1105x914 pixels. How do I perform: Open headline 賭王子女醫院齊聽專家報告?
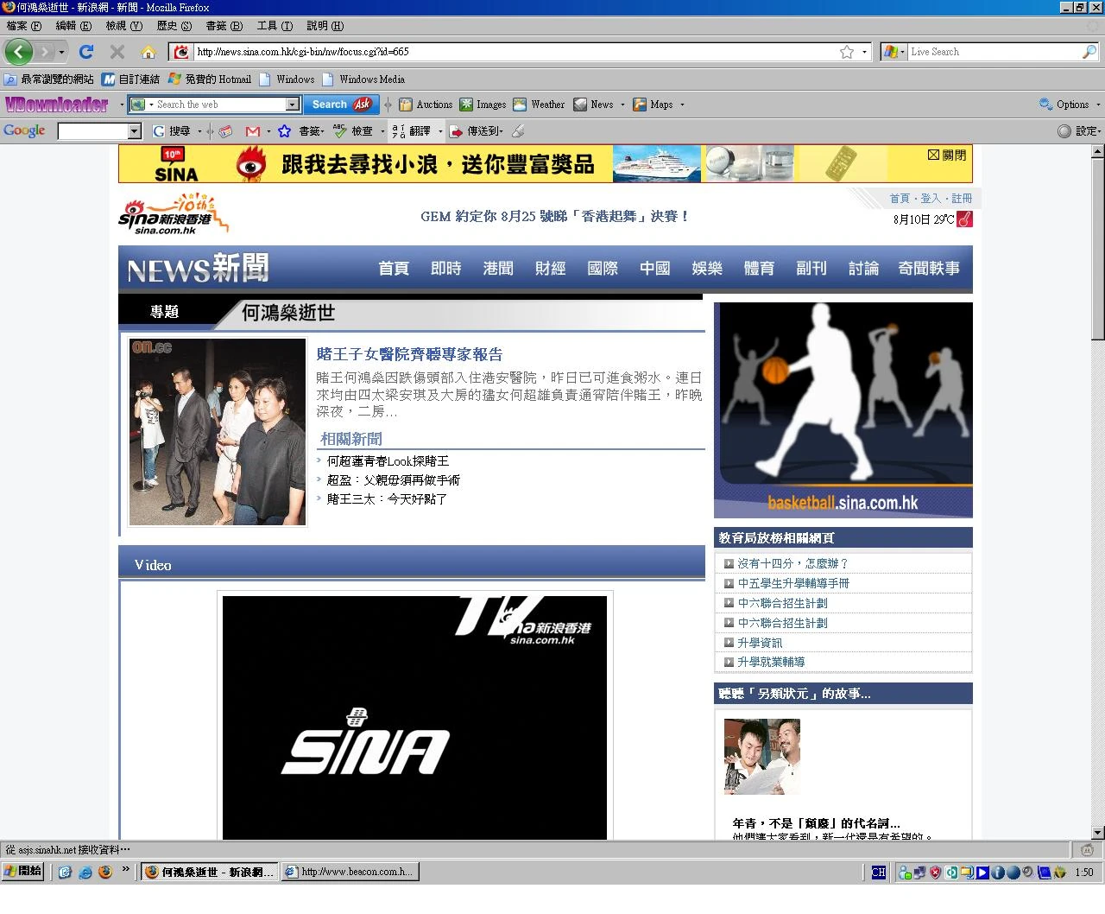tap(410, 354)
